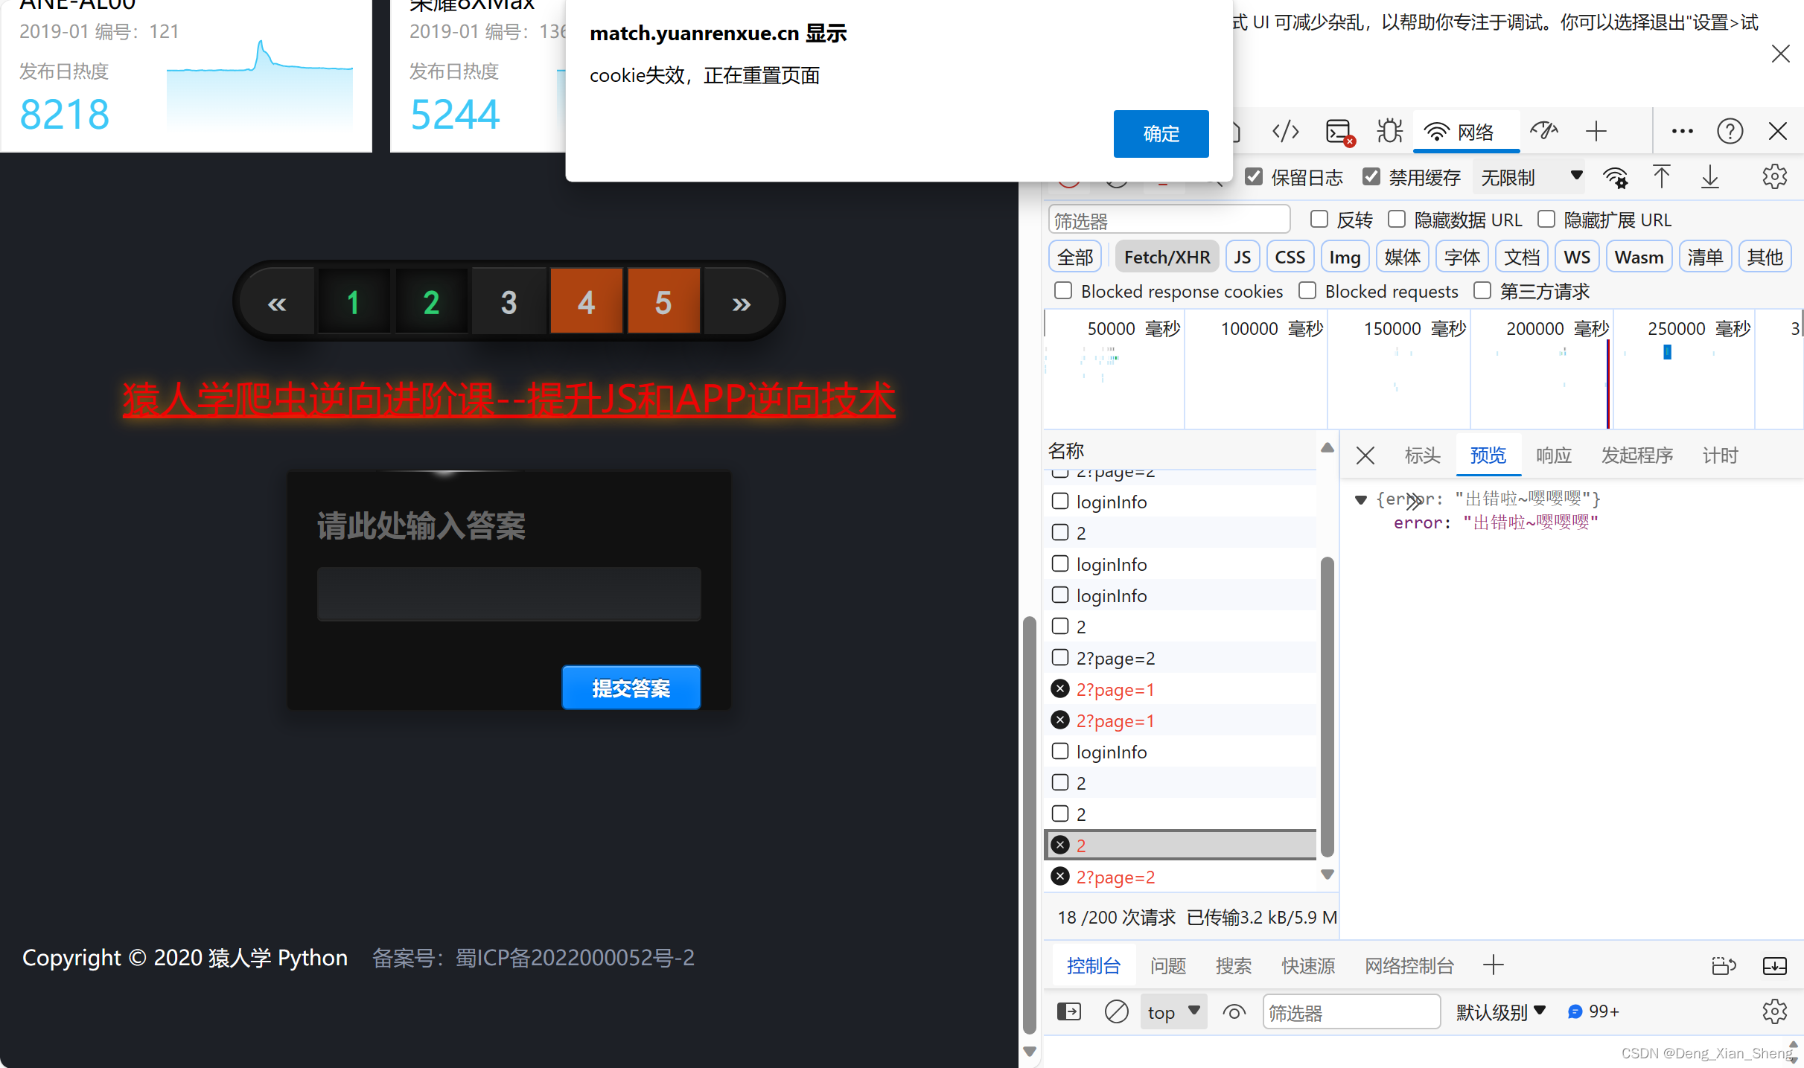Click the drawer dock position icon
This screenshot has height=1068, width=1804.
[1724, 965]
